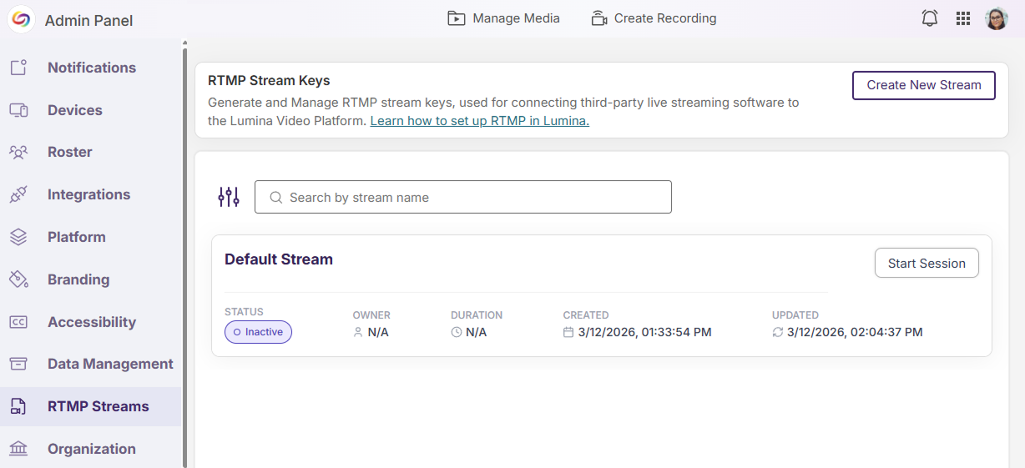1025x468 pixels.
Task: Click the Manage Media play icon
Action: 457,18
